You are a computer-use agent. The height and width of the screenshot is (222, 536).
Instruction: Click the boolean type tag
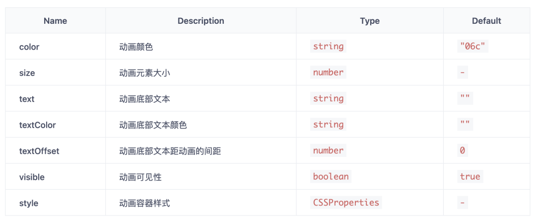331,177
